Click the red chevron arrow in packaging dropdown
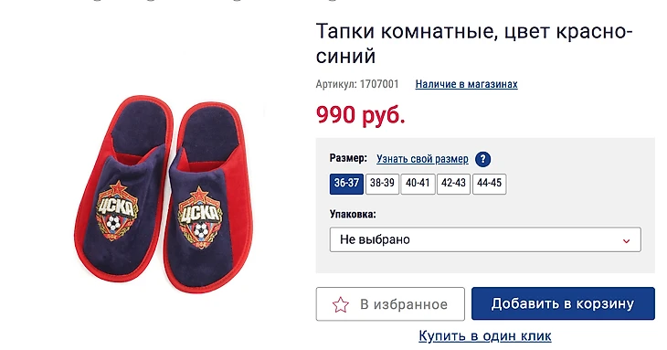667x350 pixels. coord(626,240)
